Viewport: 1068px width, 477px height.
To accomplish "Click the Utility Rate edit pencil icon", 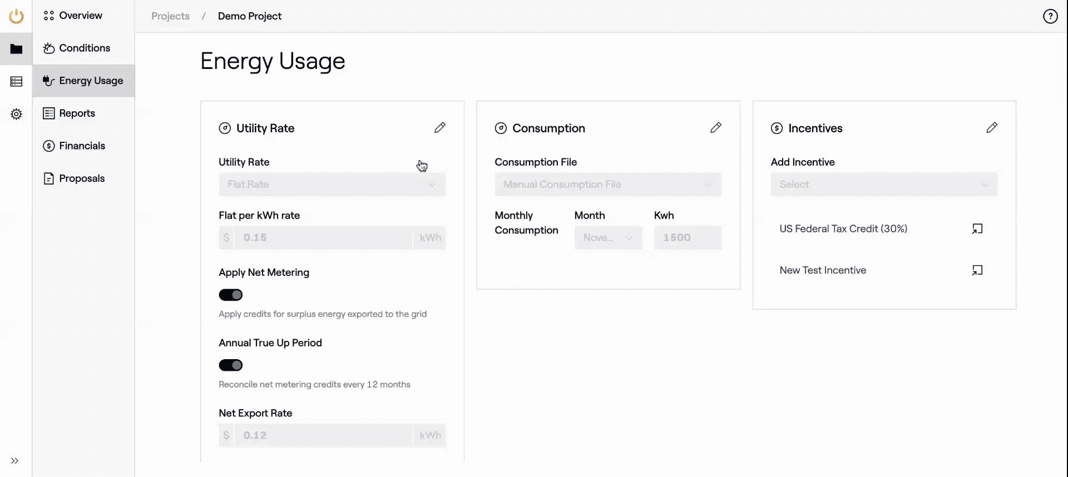I will point(439,128).
